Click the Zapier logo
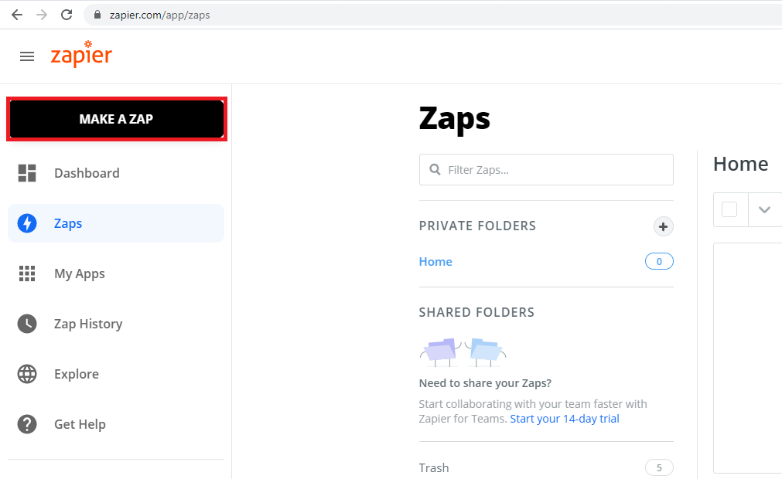 coord(81,54)
